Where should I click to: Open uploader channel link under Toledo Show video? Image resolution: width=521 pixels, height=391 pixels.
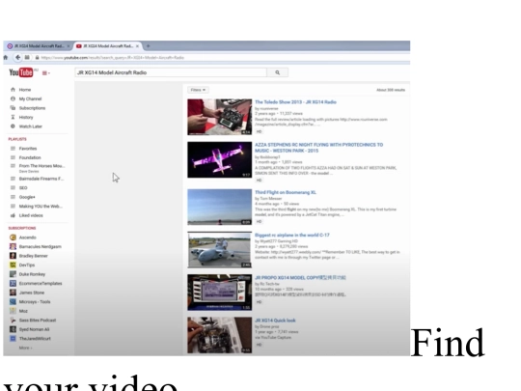click(268, 108)
